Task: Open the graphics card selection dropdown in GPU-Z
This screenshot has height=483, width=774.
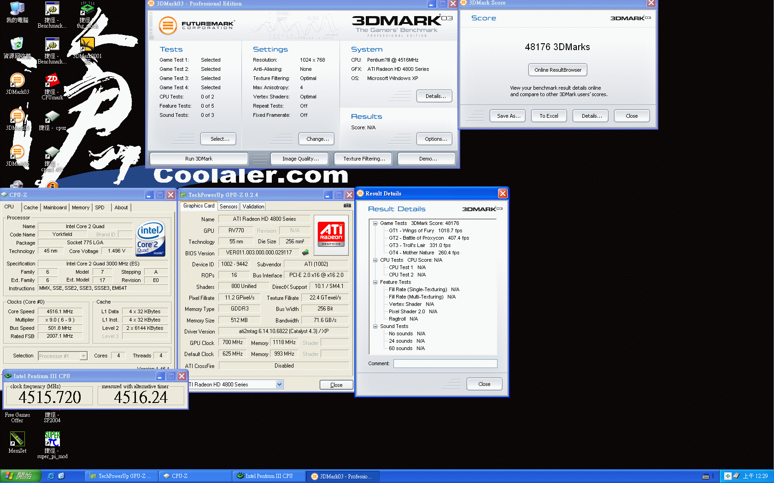Action: [279, 385]
